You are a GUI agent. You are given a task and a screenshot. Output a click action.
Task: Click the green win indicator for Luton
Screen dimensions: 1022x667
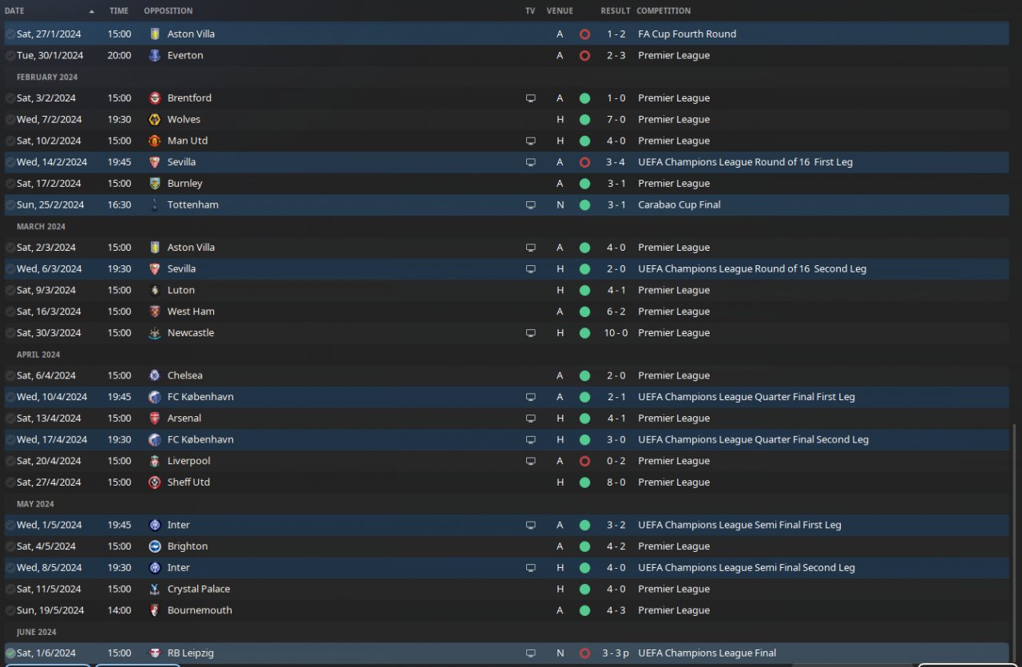pos(584,290)
